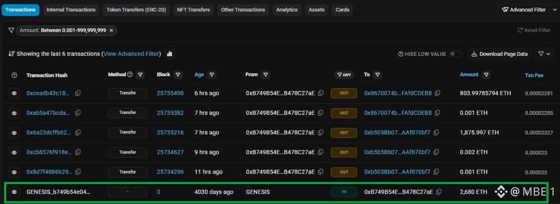Toggle the Hide Low Value switch
Image resolution: width=560 pixels, height=204 pixels.
[x=455, y=54]
